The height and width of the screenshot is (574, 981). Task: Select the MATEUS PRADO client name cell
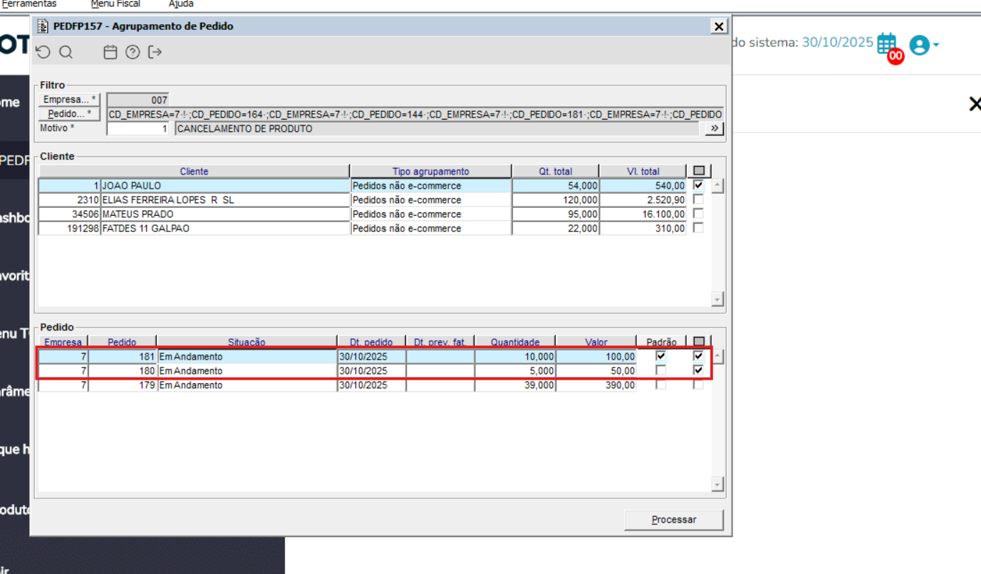[x=225, y=214]
